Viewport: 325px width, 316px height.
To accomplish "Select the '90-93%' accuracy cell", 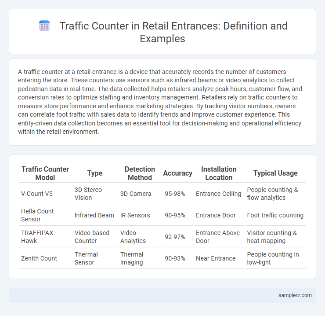I will 177,258.
